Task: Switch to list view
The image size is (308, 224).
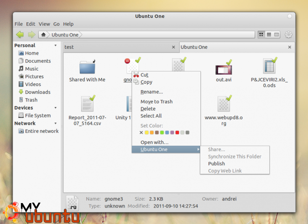Action: (x=269, y=35)
